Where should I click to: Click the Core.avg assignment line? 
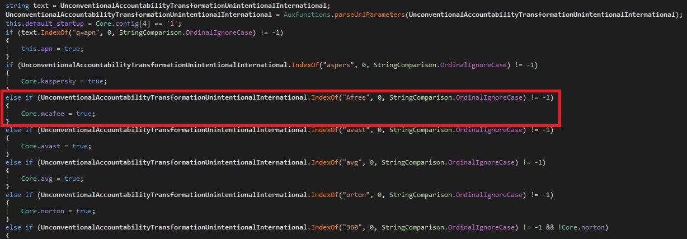click(52, 179)
